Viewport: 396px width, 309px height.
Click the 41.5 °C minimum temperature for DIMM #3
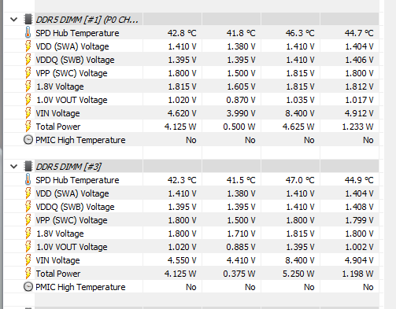[x=241, y=180]
